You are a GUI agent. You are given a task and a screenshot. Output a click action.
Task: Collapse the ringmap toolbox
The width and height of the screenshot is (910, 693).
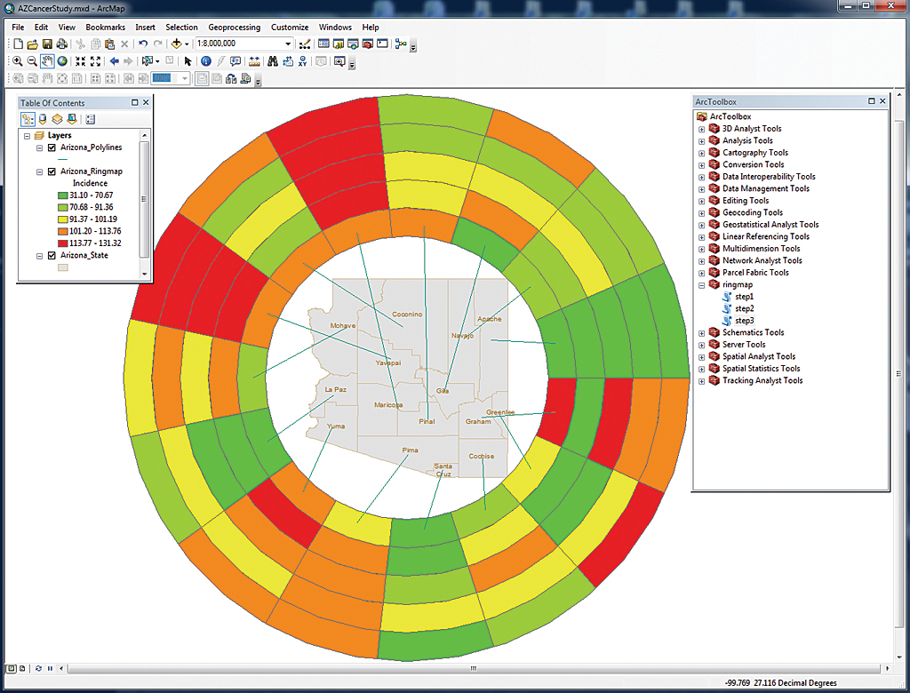point(701,284)
